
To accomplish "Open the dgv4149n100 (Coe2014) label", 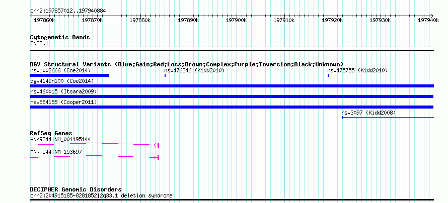I will click(62, 81).
